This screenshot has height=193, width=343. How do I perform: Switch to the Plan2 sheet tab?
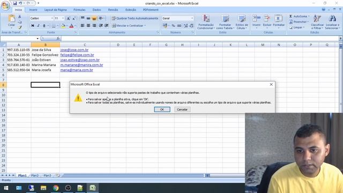[34, 175]
